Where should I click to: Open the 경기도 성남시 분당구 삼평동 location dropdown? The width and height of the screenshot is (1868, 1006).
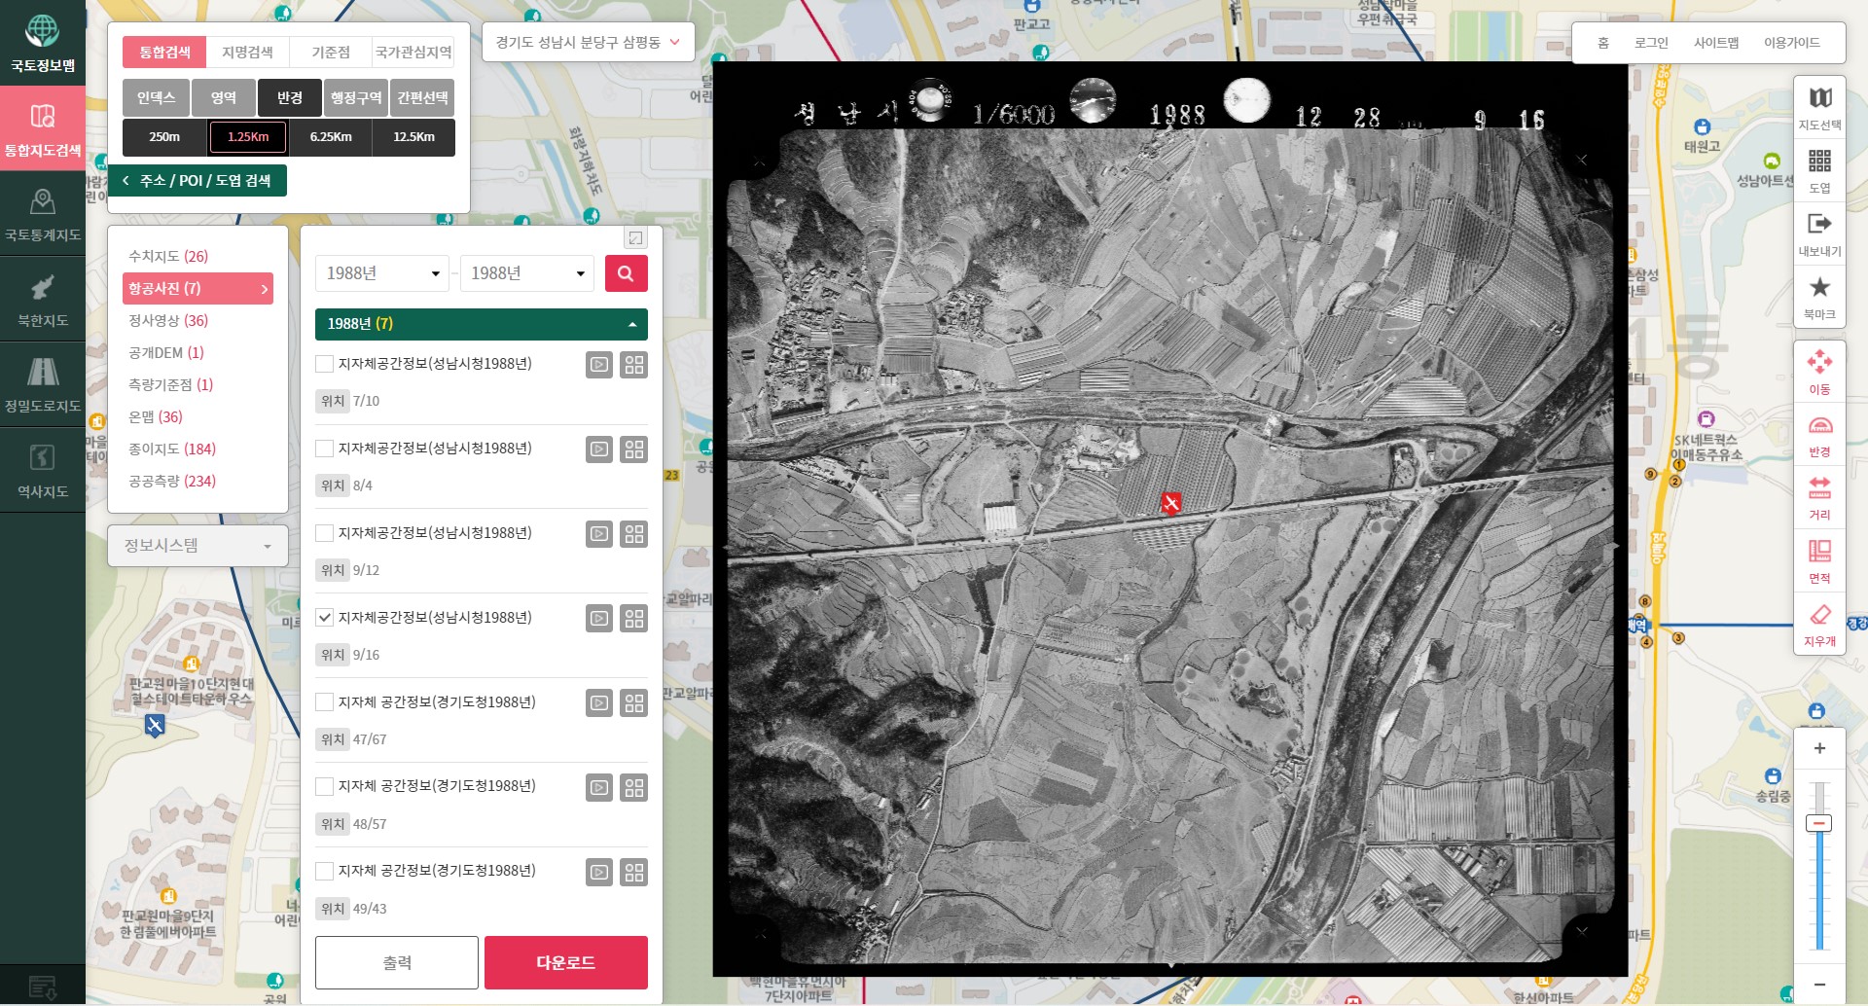pos(588,43)
